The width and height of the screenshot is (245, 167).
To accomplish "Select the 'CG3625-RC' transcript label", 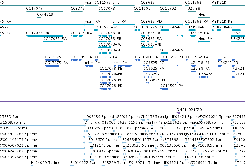I will (x=151, y=33).
